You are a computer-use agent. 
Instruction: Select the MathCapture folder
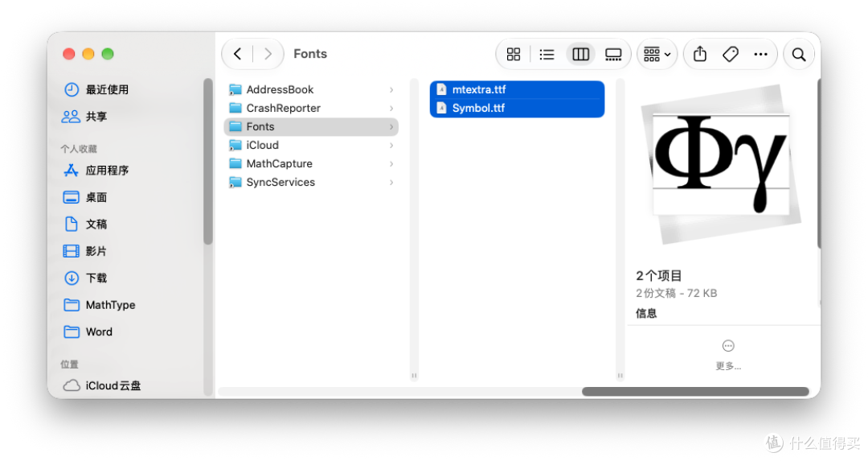311,164
